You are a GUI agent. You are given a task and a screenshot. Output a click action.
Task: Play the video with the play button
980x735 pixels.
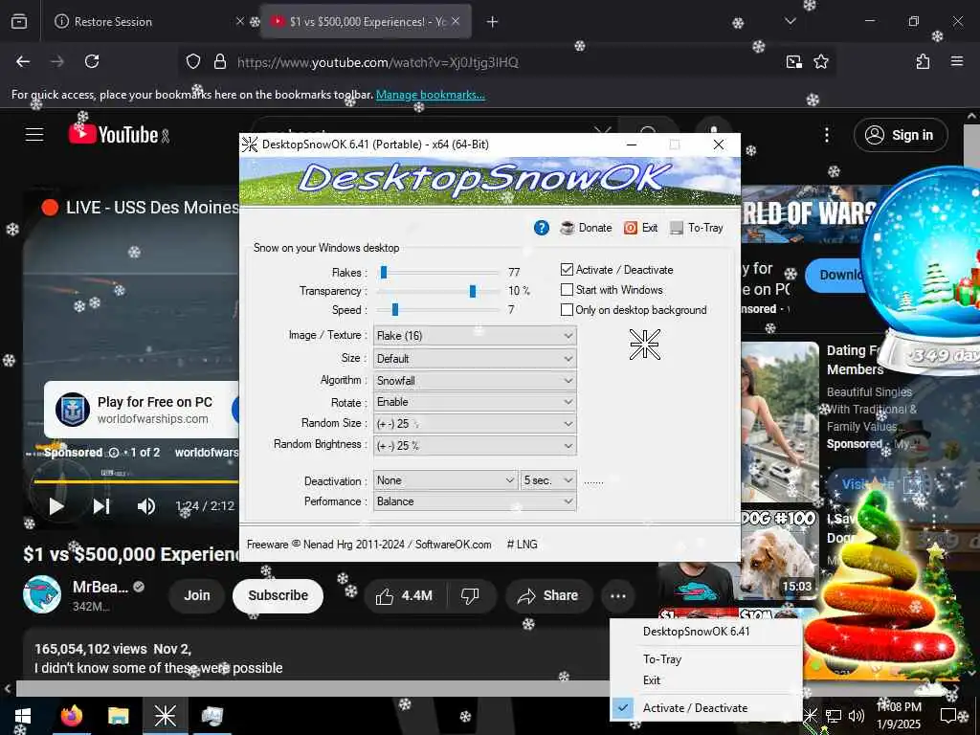click(56, 505)
